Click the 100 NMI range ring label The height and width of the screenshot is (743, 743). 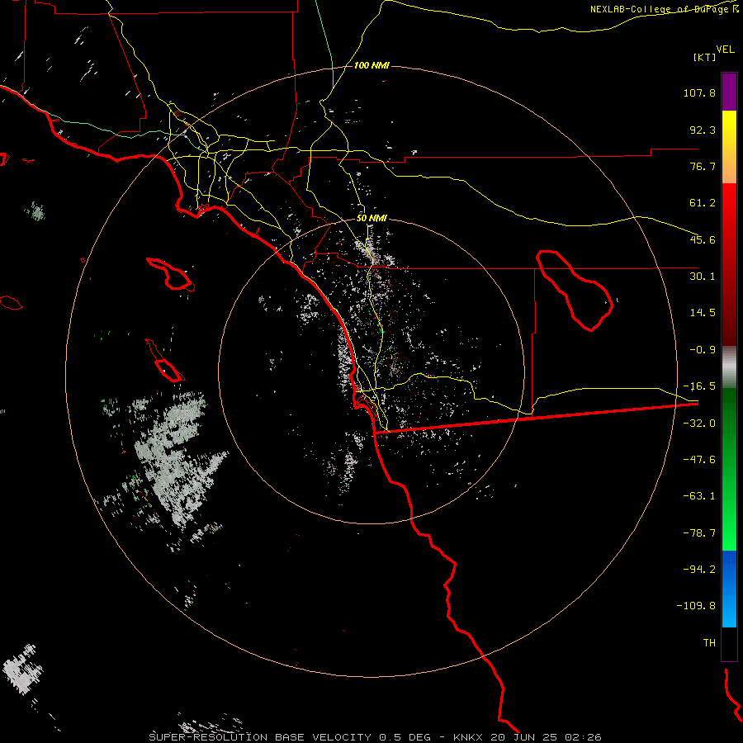coord(371,65)
